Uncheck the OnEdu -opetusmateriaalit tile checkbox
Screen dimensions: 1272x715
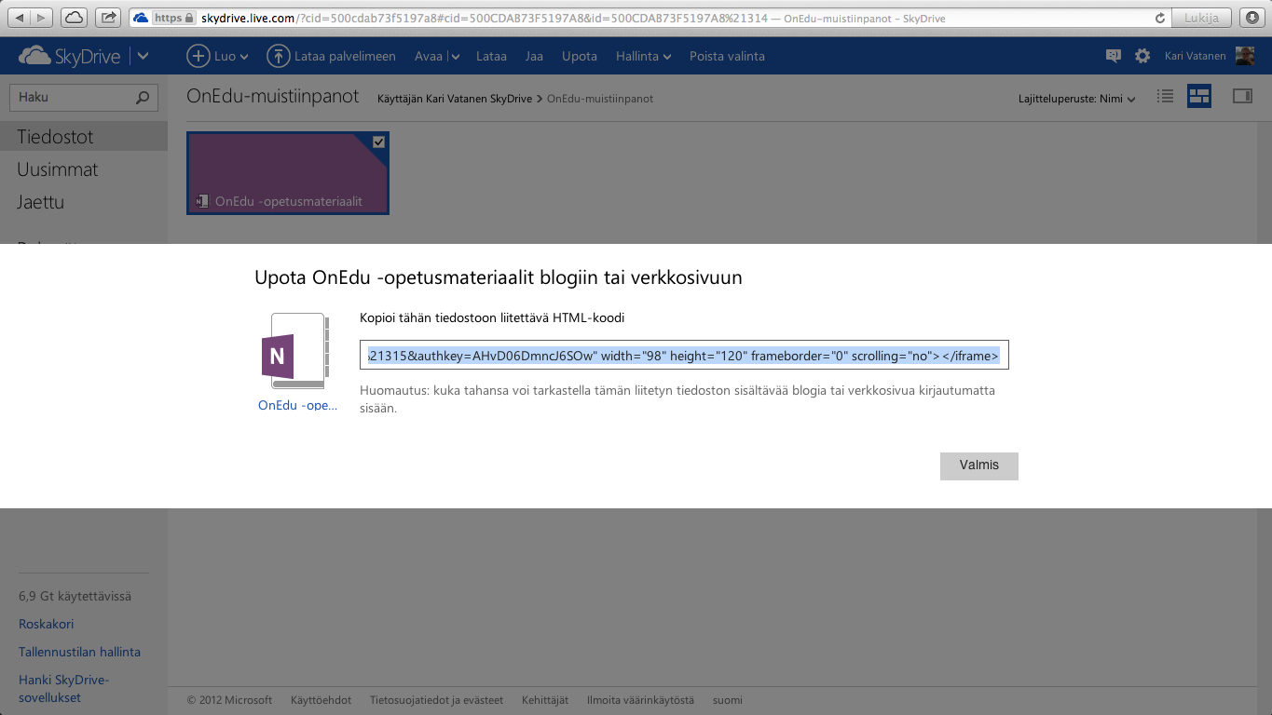tap(378, 142)
